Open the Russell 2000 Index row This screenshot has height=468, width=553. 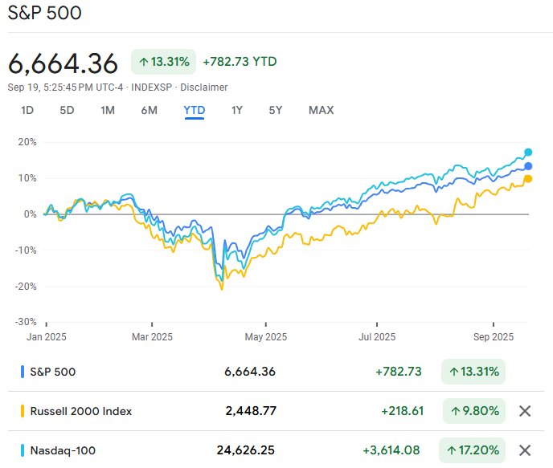tap(80, 411)
